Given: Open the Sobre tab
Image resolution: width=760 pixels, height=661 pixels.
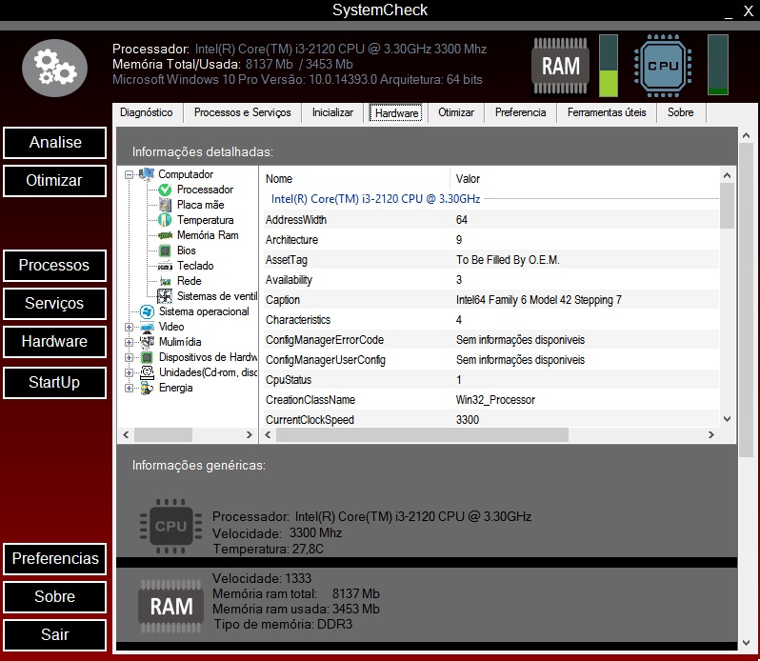Looking at the screenshot, I should point(681,112).
